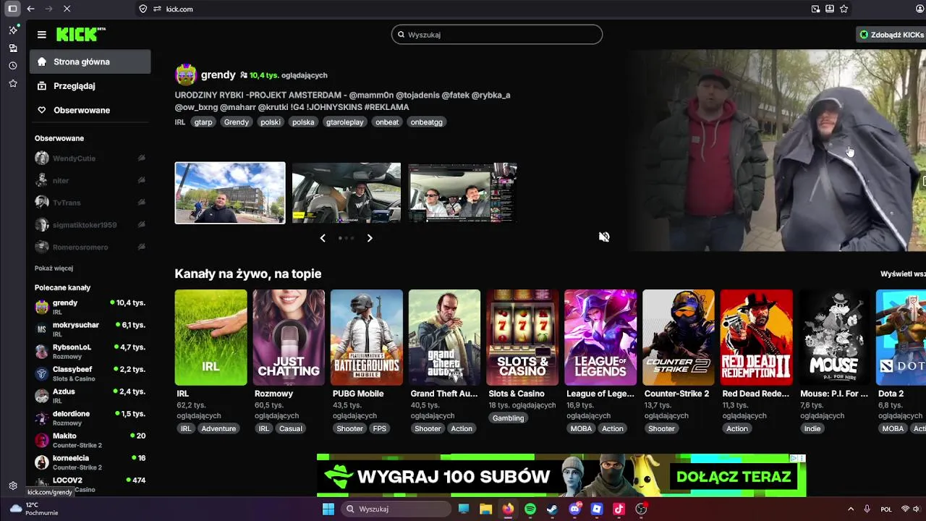Open Grand Theft Auto V category
926x521 pixels.
444,337
